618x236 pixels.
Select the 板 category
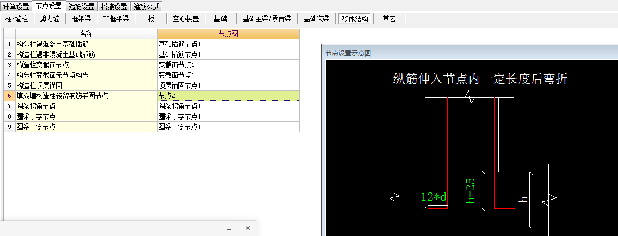pyautogui.click(x=151, y=18)
